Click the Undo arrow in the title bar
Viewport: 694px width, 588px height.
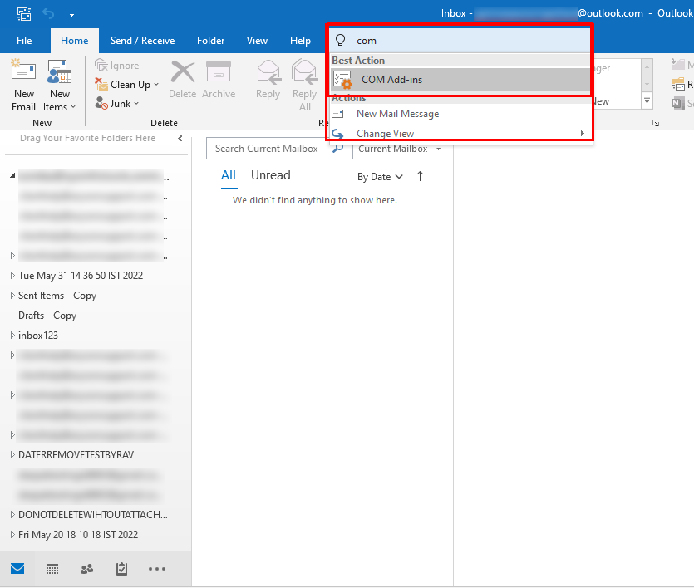(x=48, y=14)
